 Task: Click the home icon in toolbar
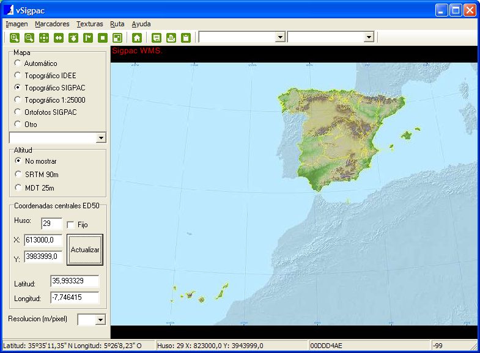tap(137, 38)
